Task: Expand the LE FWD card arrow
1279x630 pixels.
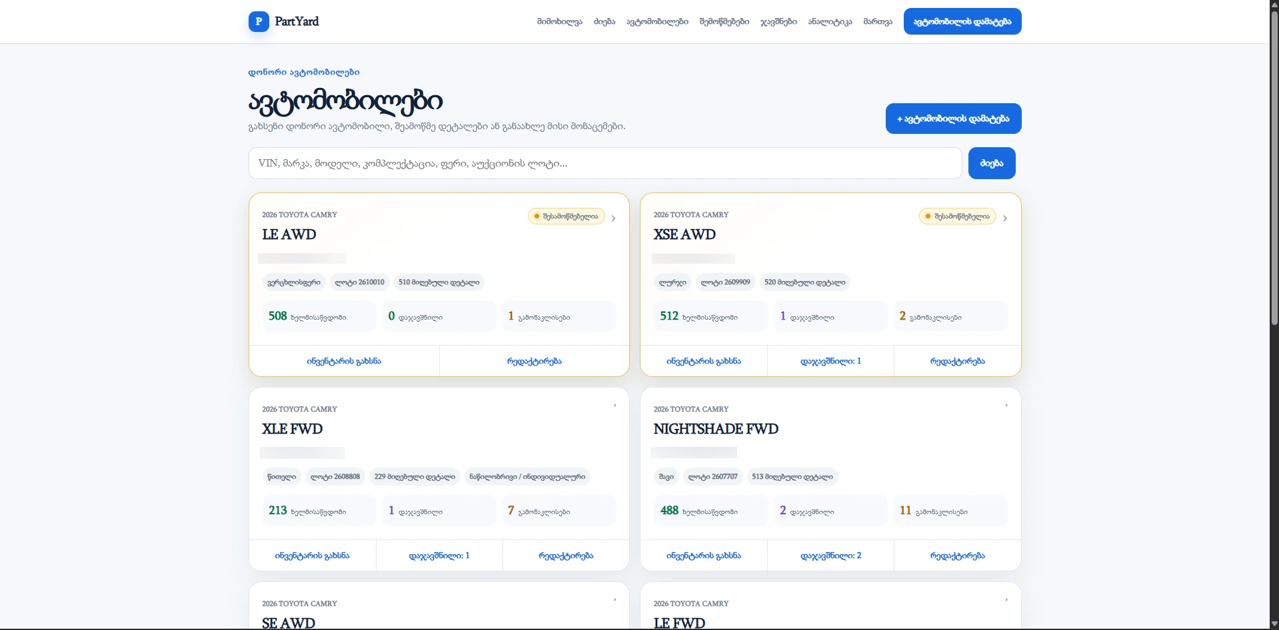Action: click(x=1006, y=599)
